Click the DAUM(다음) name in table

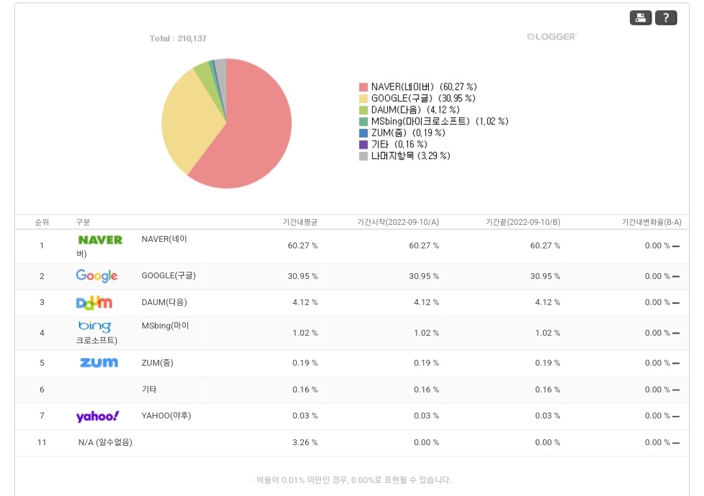164,302
